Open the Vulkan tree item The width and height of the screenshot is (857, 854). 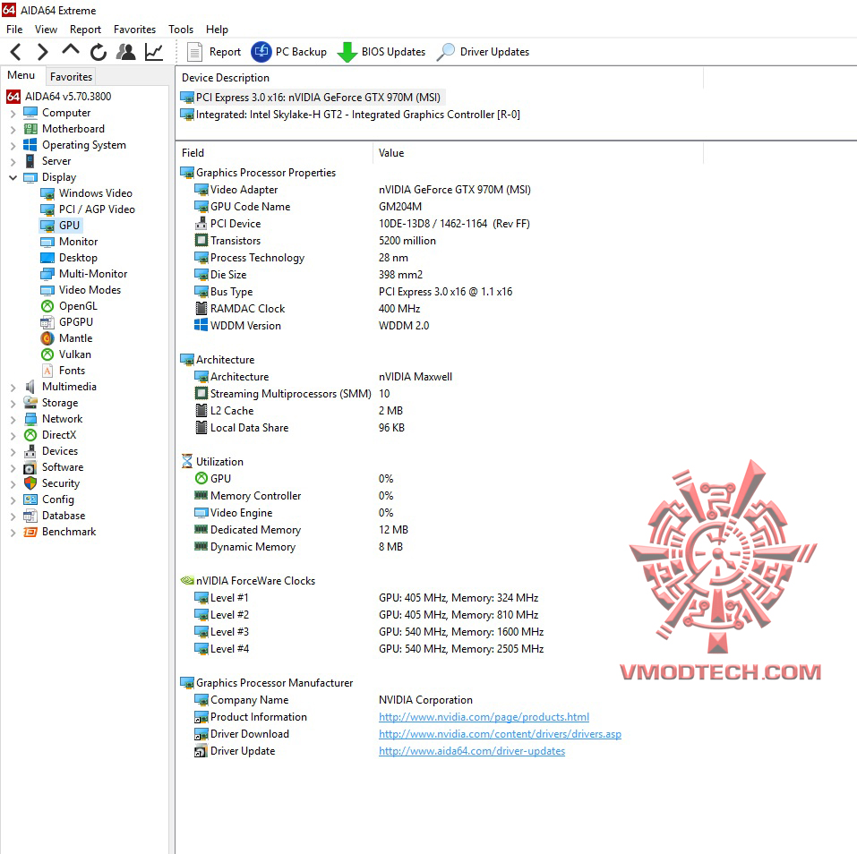(66, 354)
